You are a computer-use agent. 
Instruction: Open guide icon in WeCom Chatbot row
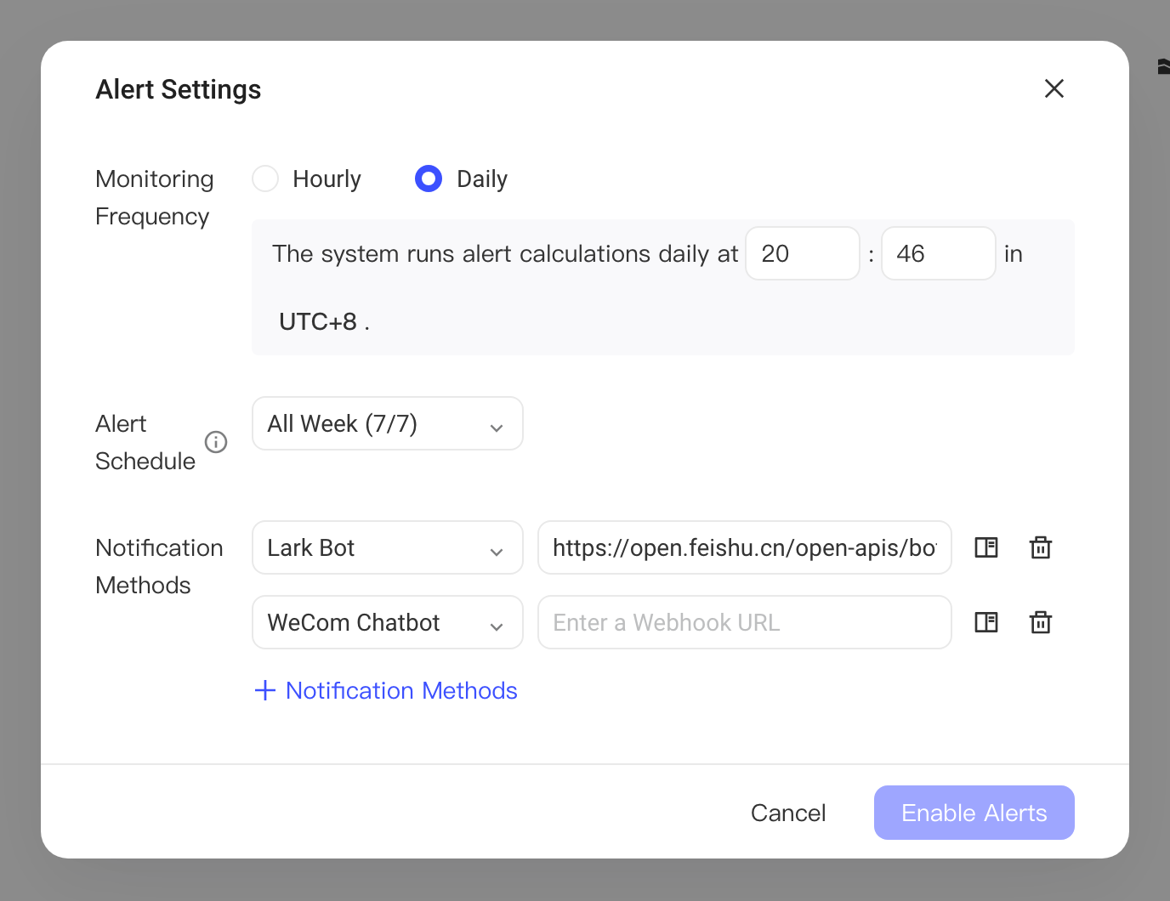coord(986,622)
